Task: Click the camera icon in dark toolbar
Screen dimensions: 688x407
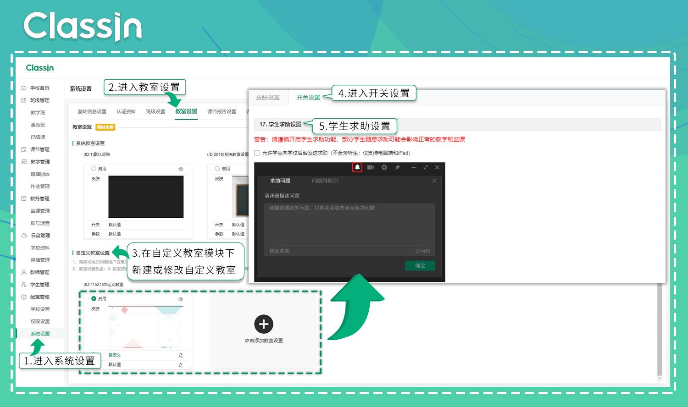Action: click(x=371, y=167)
